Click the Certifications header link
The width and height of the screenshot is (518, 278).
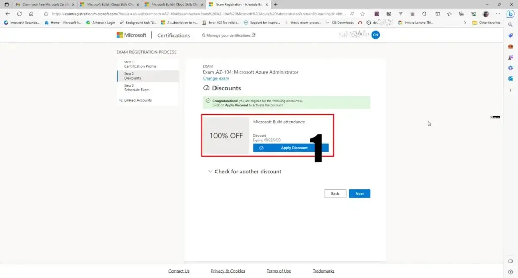pos(174,35)
